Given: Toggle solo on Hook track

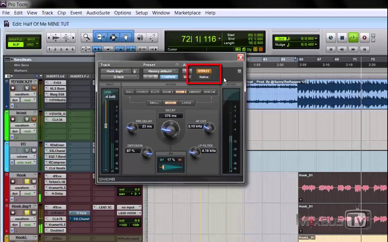Looking at the screenshot, I should [27, 182].
